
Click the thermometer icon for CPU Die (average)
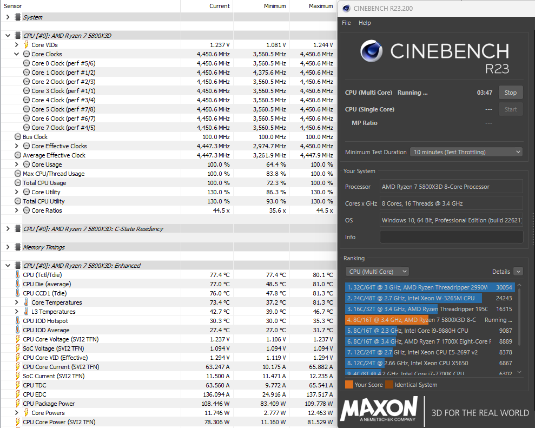click(18, 284)
